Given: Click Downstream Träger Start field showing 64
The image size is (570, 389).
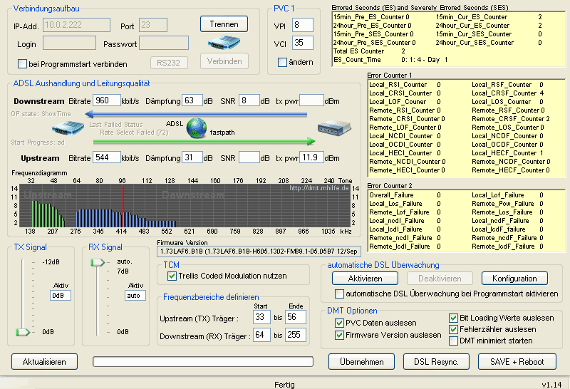Looking at the screenshot, I should [261, 335].
